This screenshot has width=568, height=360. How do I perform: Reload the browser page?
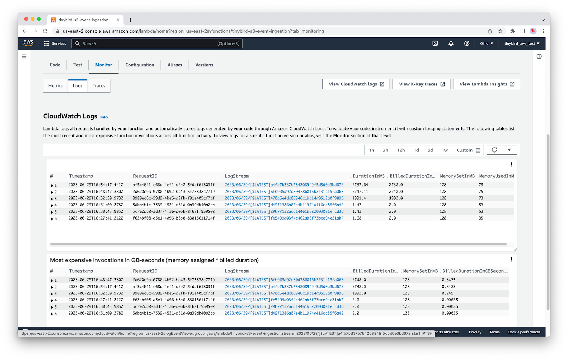tap(45, 31)
